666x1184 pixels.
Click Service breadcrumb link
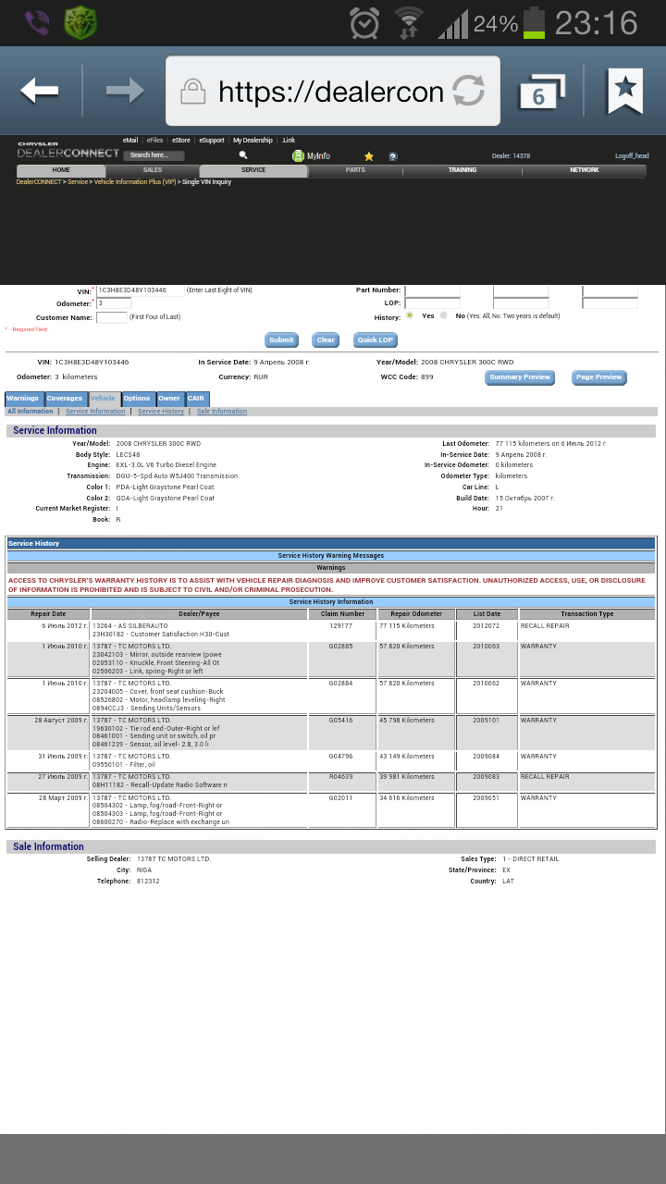pos(78,182)
